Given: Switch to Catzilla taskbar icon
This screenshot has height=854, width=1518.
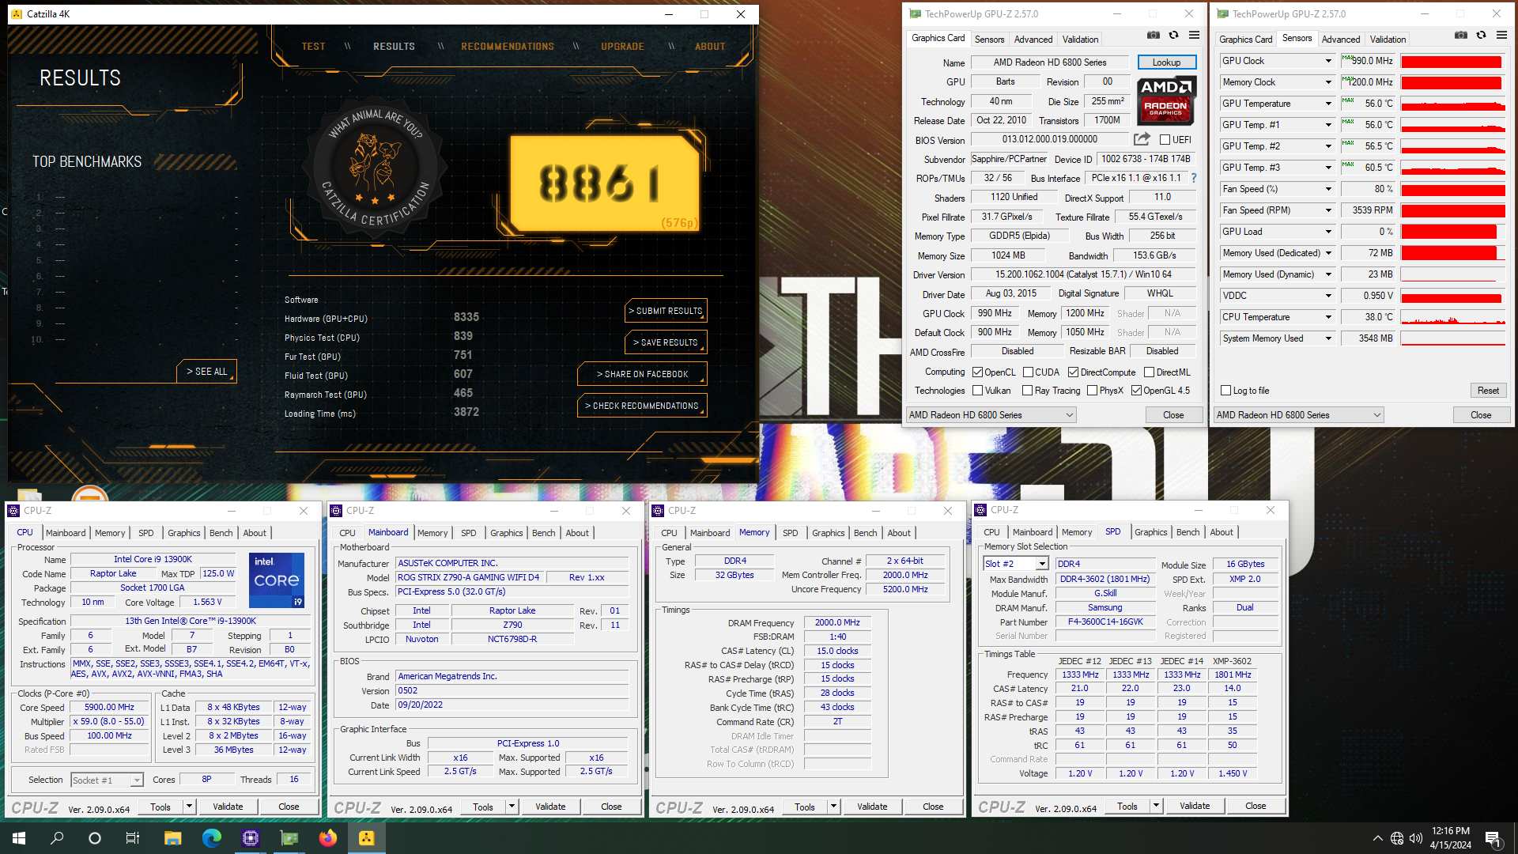Looking at the screenshot, I should (367, 838).
